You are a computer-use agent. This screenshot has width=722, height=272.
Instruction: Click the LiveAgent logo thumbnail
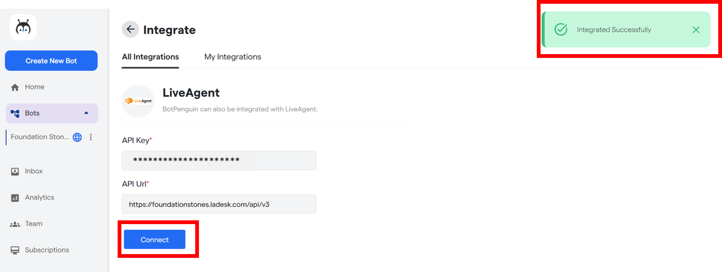[x=138, y=101]
